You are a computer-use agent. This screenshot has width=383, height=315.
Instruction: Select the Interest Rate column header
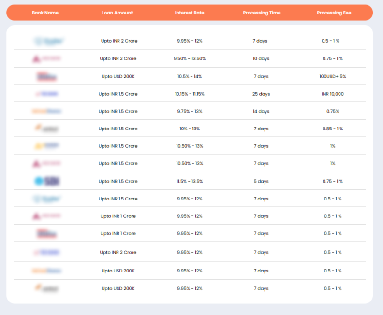190,13
